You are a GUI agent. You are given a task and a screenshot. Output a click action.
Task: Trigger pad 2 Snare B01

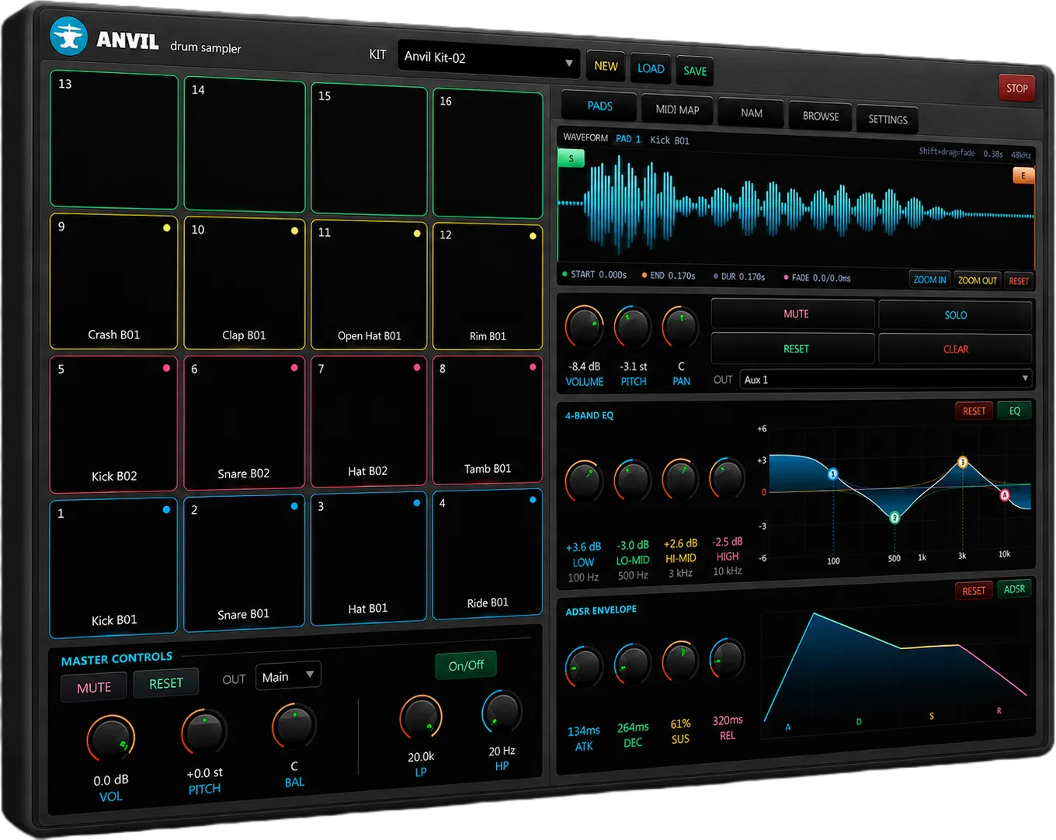pyautogui.click(x=244, y=563)
